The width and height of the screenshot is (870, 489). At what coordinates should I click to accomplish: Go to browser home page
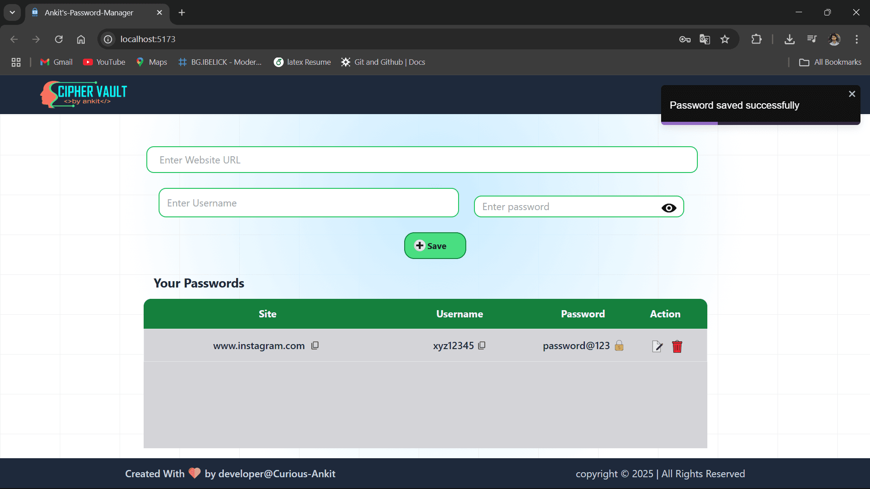point(81,39)
